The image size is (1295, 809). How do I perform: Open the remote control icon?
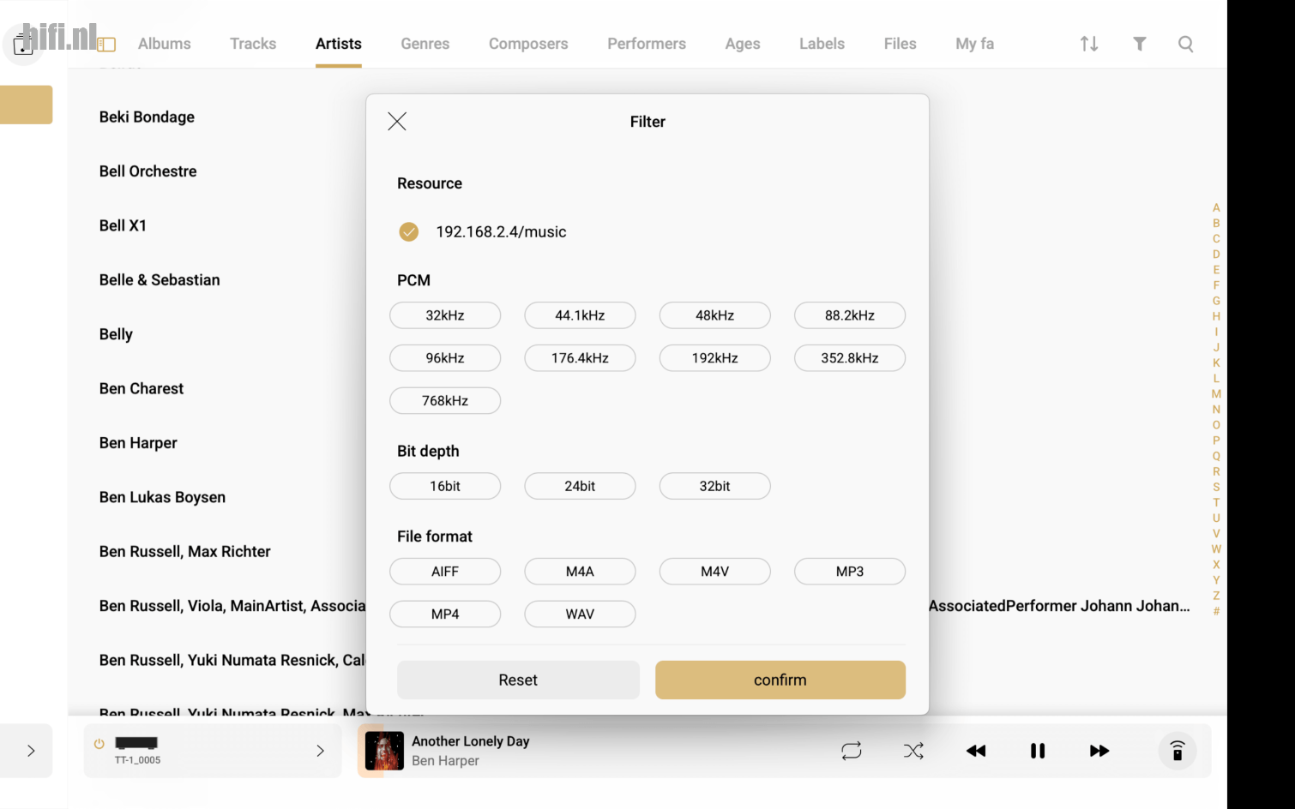pyautogui.click(x=1178, y=751)
